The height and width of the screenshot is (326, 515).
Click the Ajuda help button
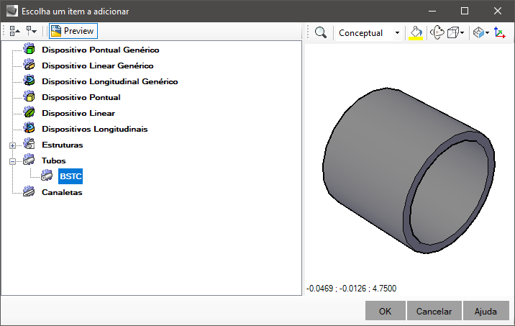486,311
